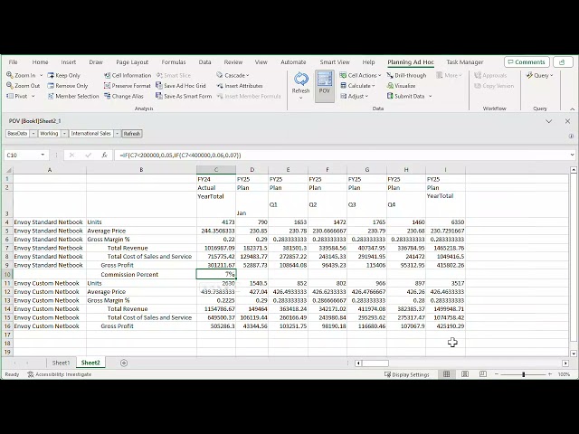The image size is (579, 434).
Task: Open the International Sales POV dropdown arrow
Action: coord(117,134)
